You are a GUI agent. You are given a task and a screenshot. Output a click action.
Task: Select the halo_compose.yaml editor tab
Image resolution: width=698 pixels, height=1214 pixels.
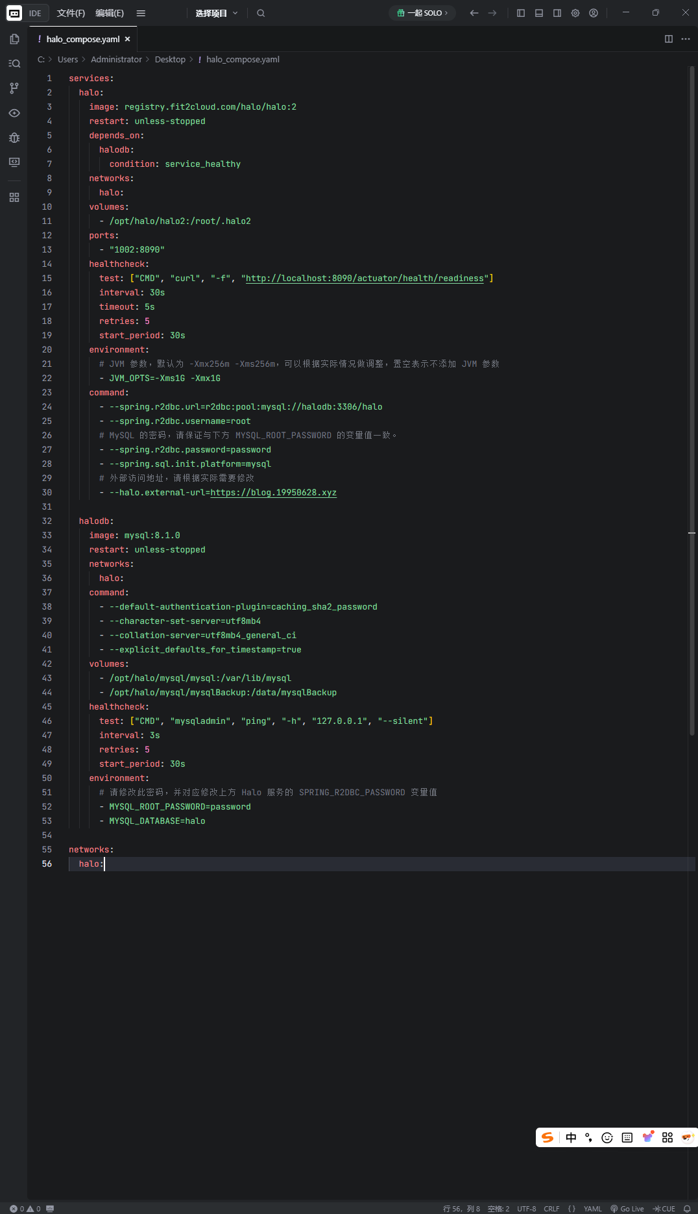82,39
